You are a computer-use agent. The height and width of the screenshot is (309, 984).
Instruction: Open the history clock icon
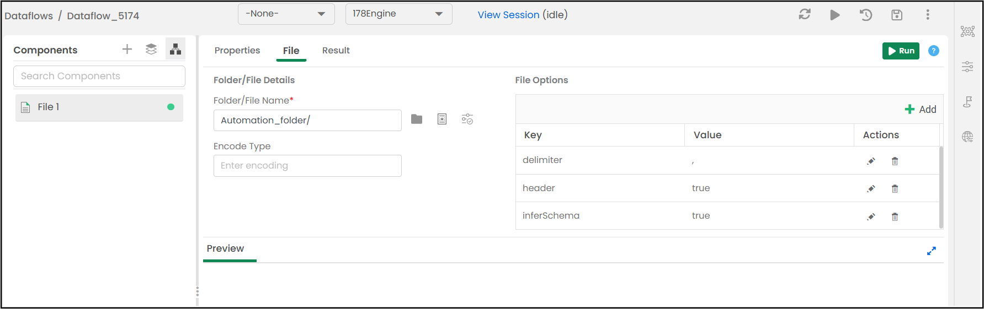click(x=866, y=15)
